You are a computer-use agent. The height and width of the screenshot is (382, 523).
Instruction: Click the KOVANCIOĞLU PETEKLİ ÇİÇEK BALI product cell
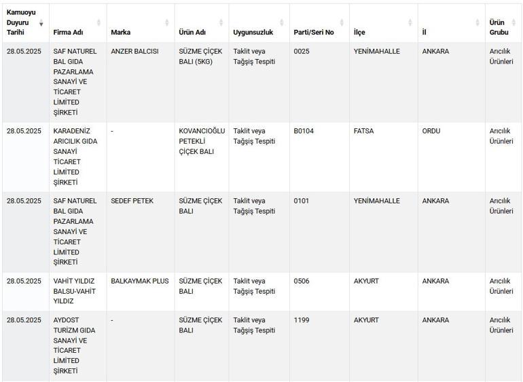(x=201, y=141)
